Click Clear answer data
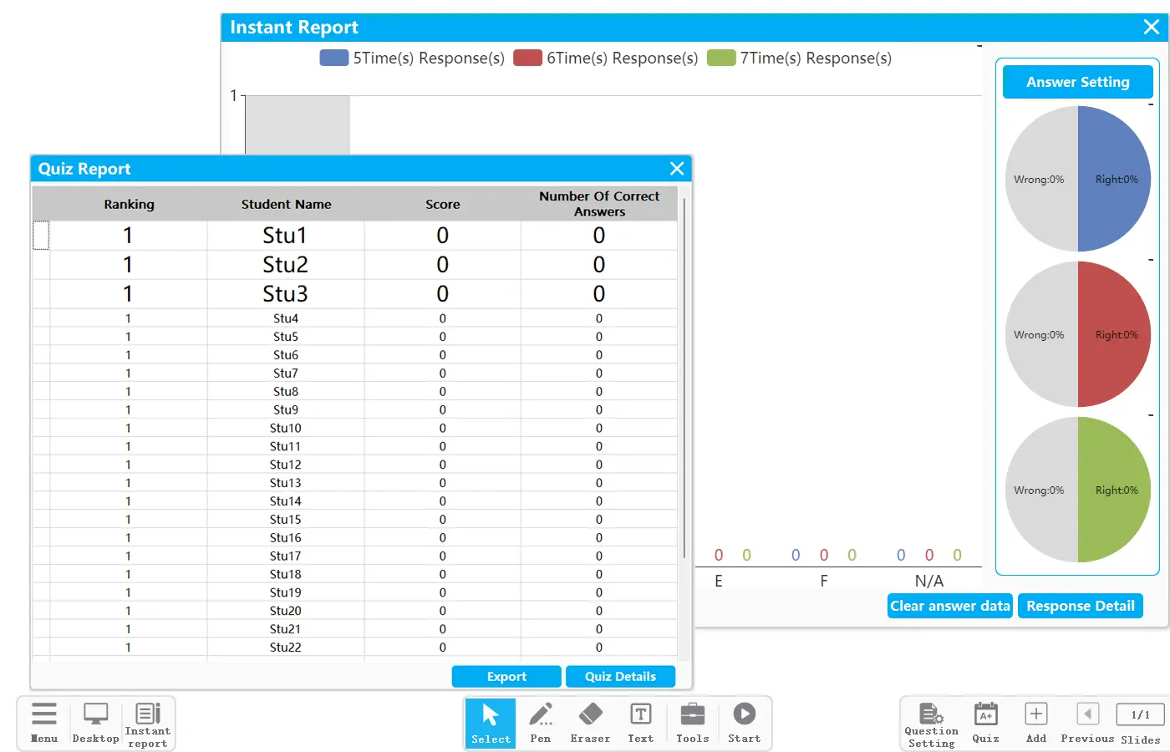This screenshot has height=752, width=1170. 950,606
